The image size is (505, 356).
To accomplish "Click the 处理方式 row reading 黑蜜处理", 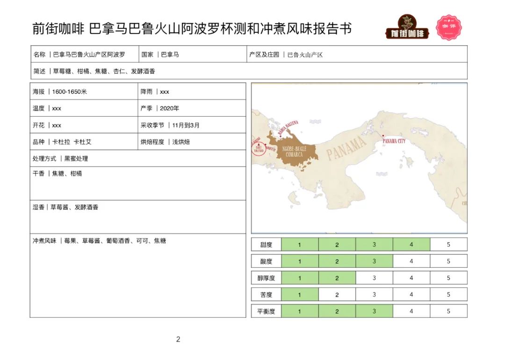I will 138,158.
